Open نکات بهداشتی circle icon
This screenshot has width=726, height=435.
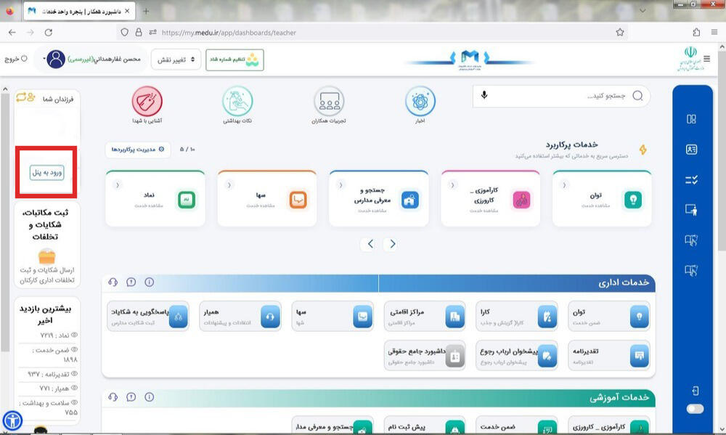tap(237, 101)
